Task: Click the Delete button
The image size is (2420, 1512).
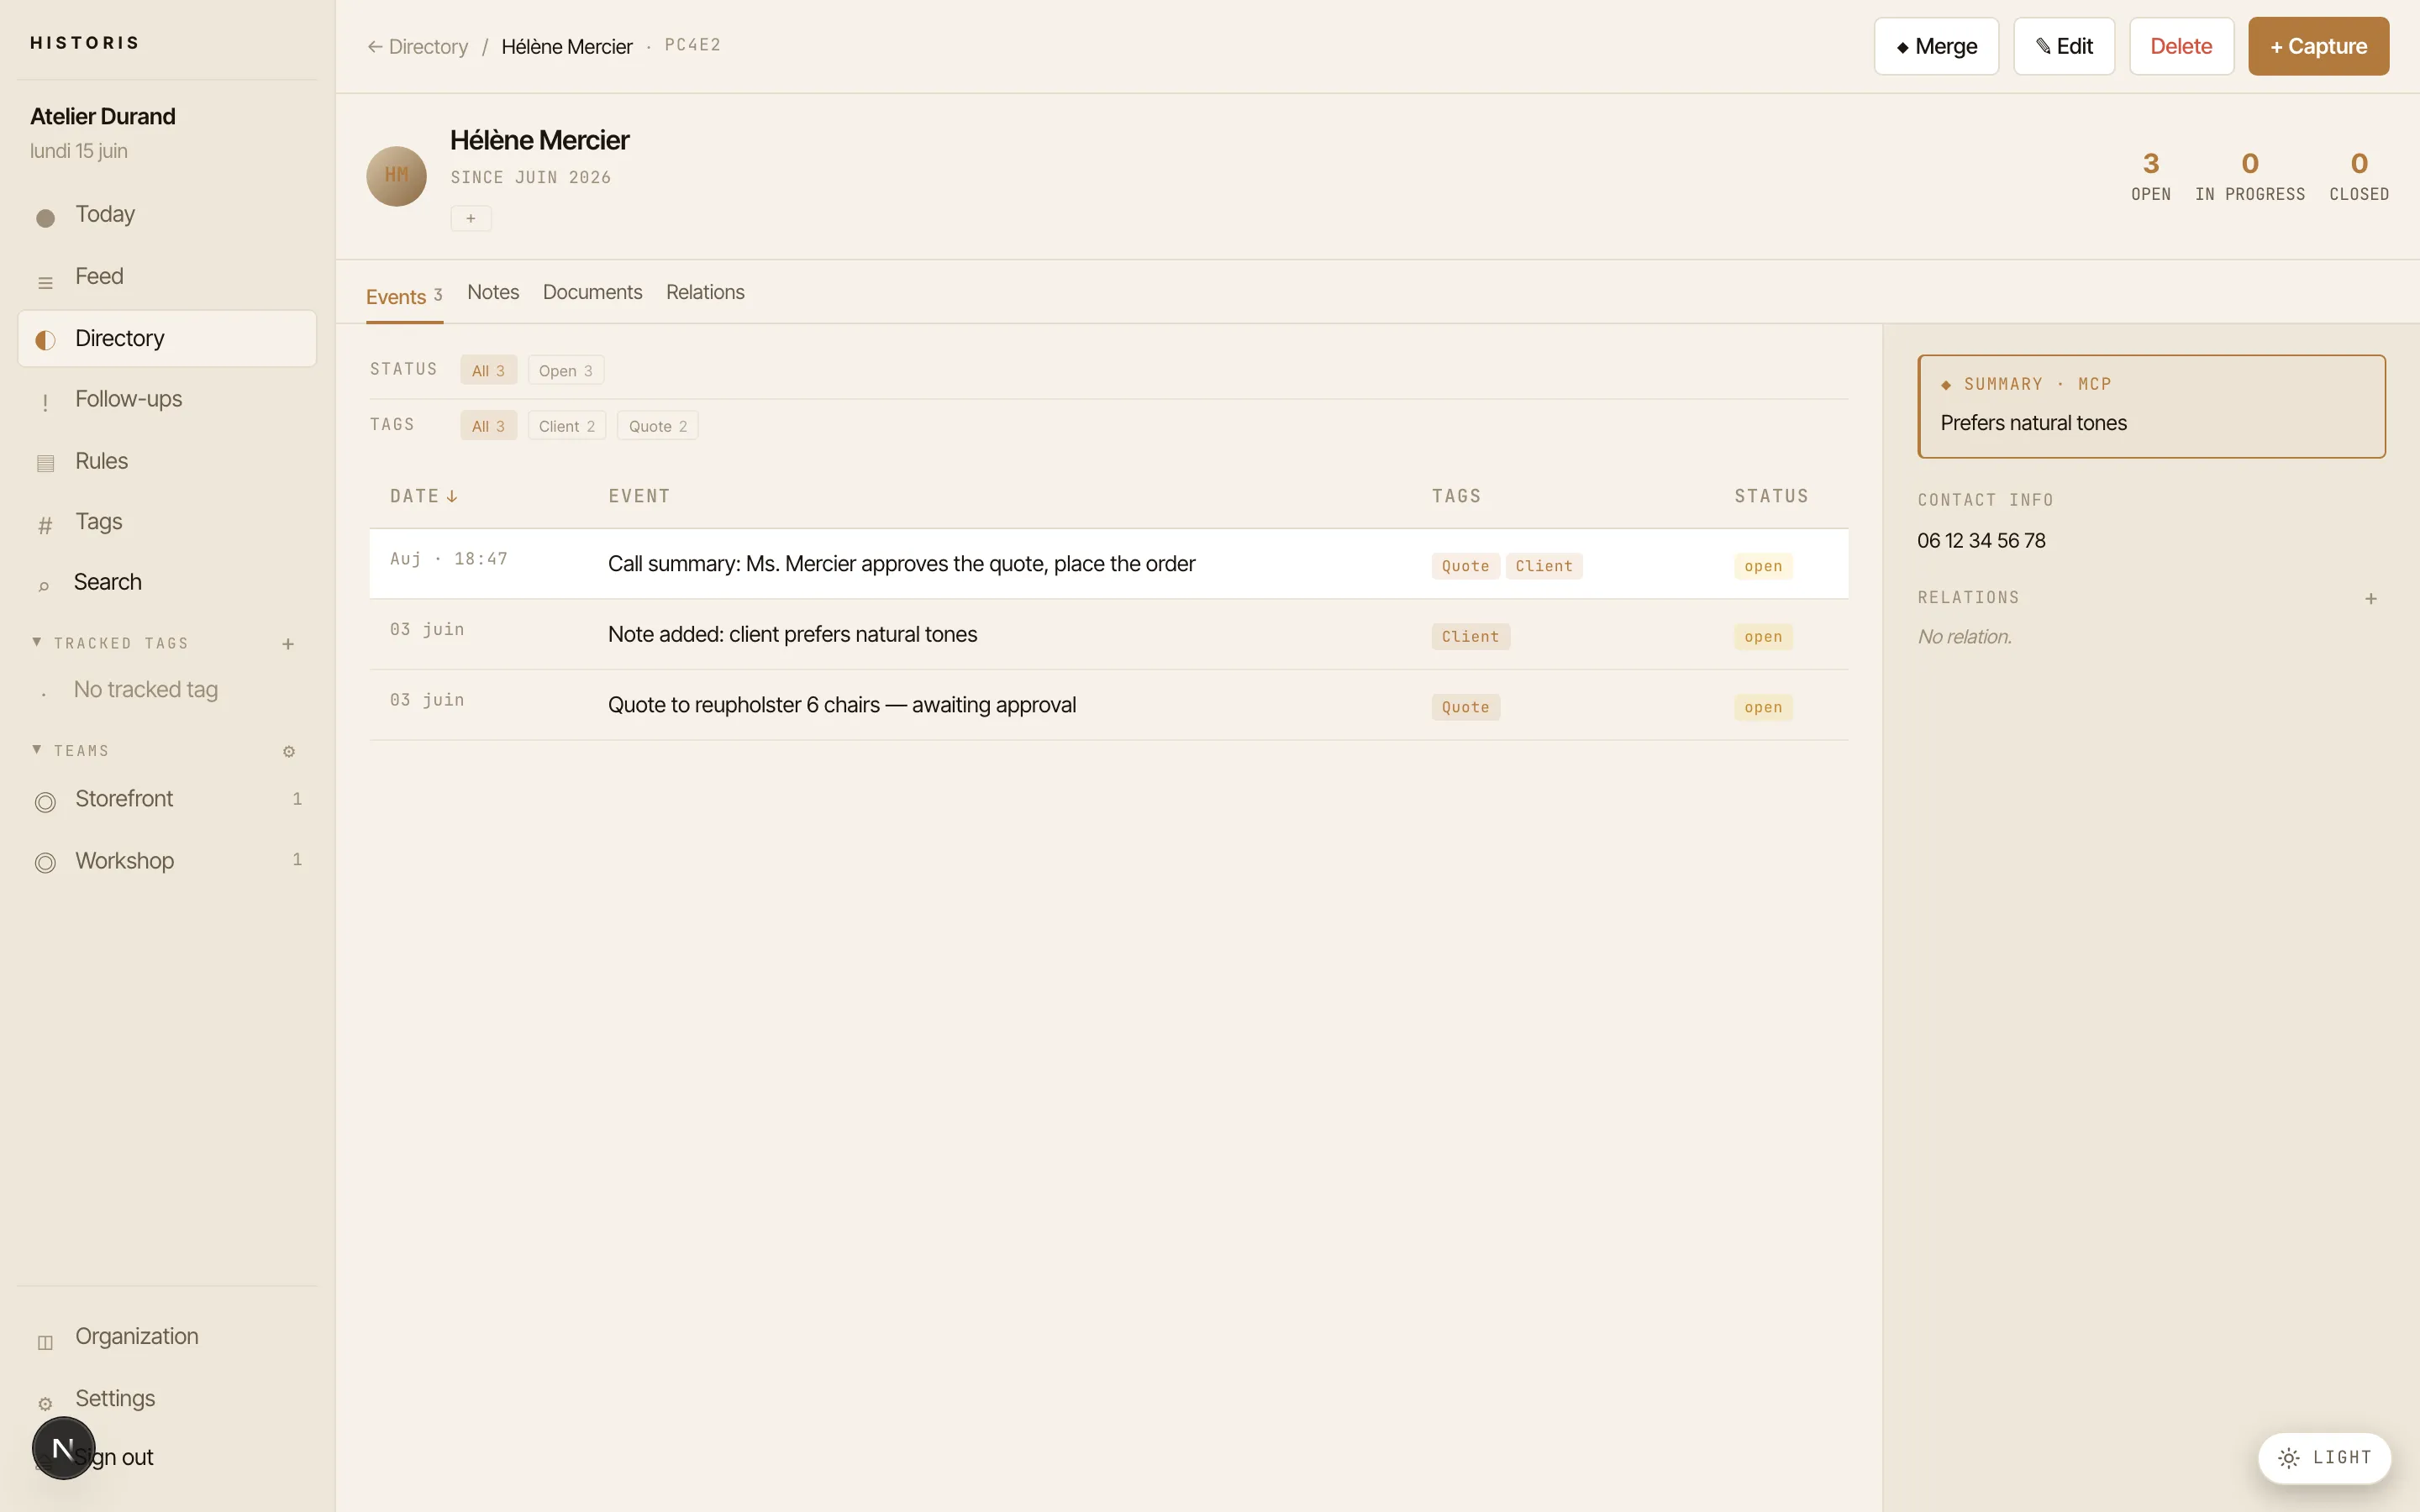Action: [x=2181, y=46]
